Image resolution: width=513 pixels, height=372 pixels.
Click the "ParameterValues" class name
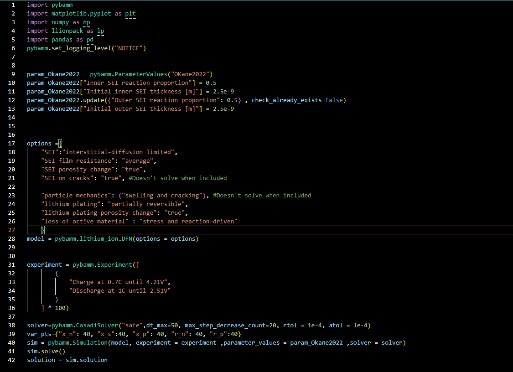point(141,74)
